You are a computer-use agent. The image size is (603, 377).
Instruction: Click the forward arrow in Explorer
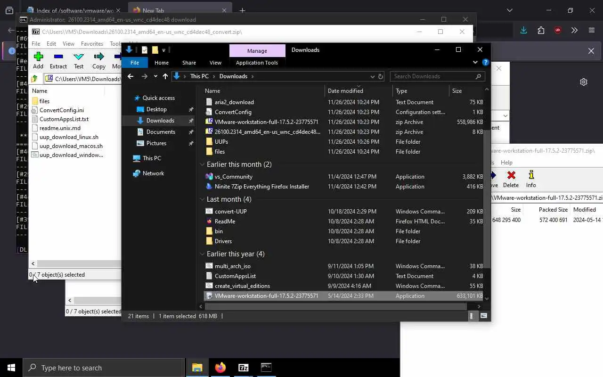tap(145, 76)
